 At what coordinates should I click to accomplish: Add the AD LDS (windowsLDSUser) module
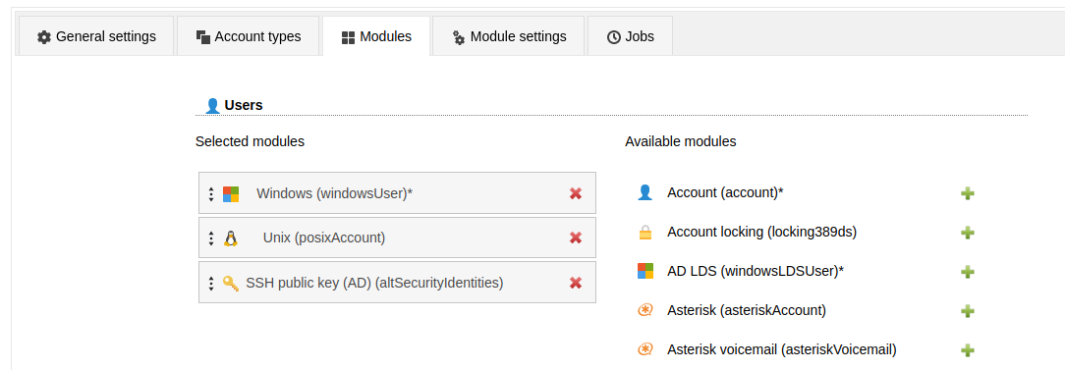point(968,272)
